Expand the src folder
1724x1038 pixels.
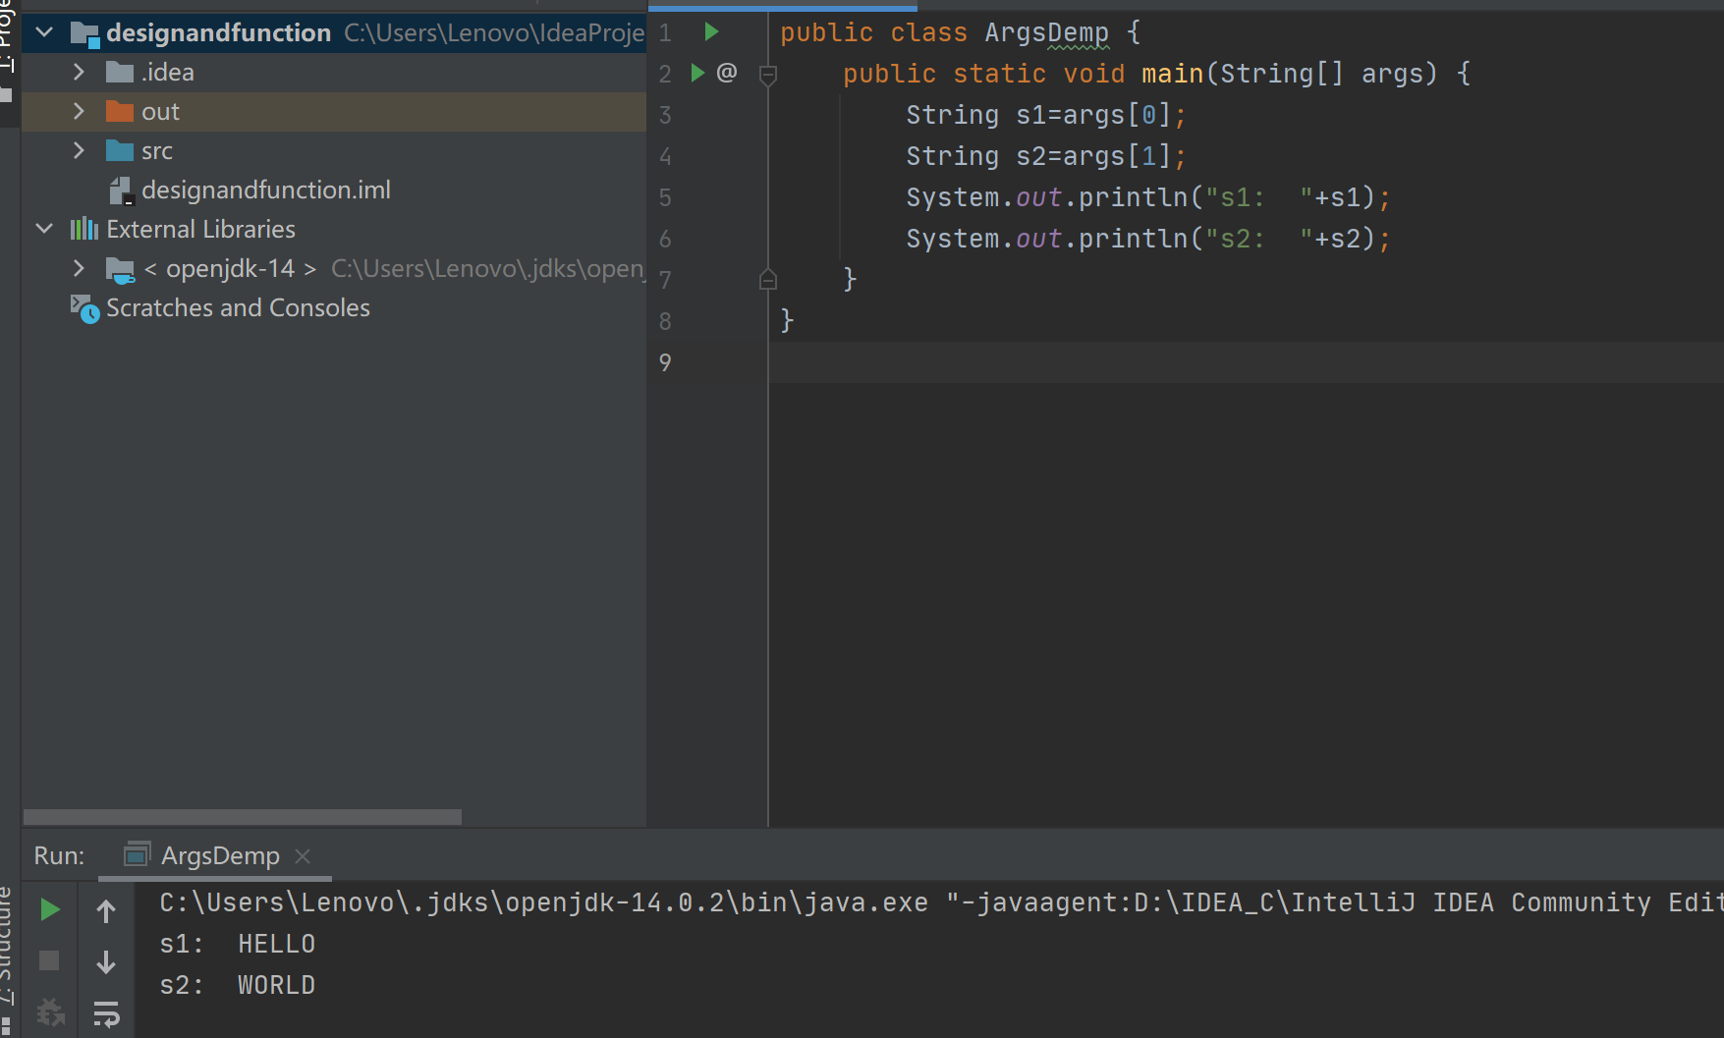click(79, 151)
